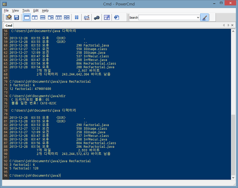Click the text '12 factorial: 479001600'
Image resolution: width=238 pixels, height=188 pixels.
pos(31,89)
